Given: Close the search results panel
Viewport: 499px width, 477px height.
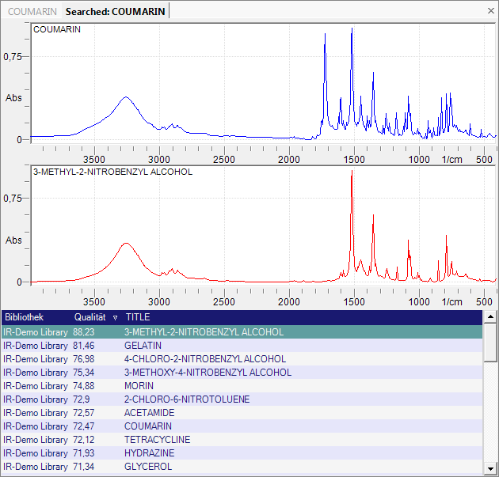Looking at the screenshot, I should point(489,11).
